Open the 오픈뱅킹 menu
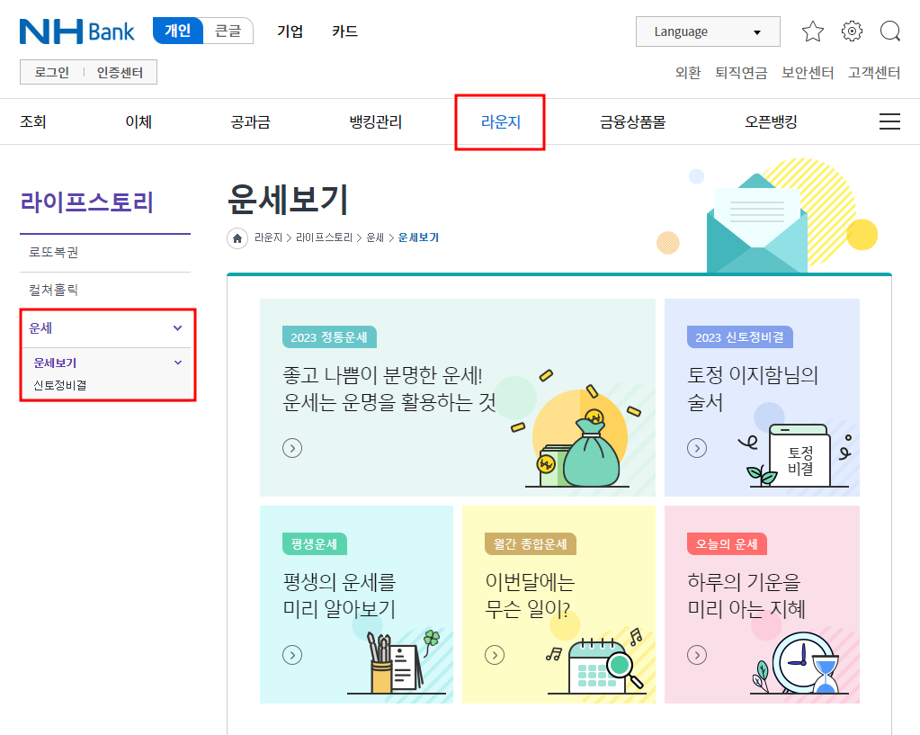 coord(771,121)
